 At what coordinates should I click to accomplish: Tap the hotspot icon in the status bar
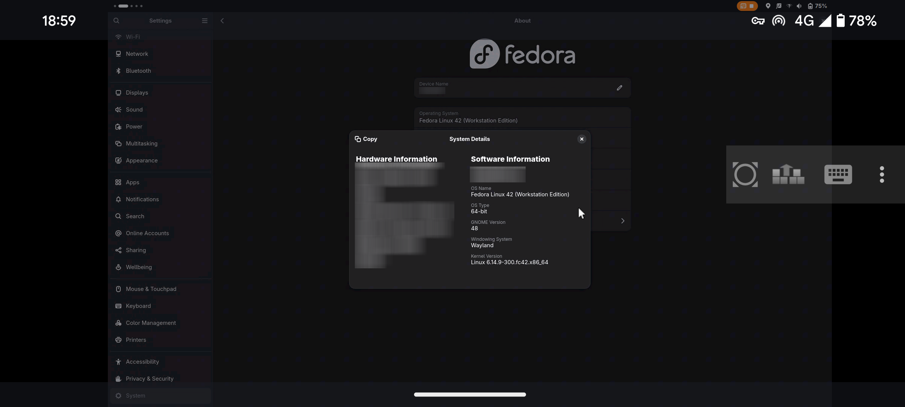[x=779, y=21]
